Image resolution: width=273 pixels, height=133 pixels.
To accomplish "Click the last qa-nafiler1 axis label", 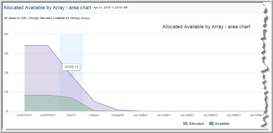I will coord(257,115).
